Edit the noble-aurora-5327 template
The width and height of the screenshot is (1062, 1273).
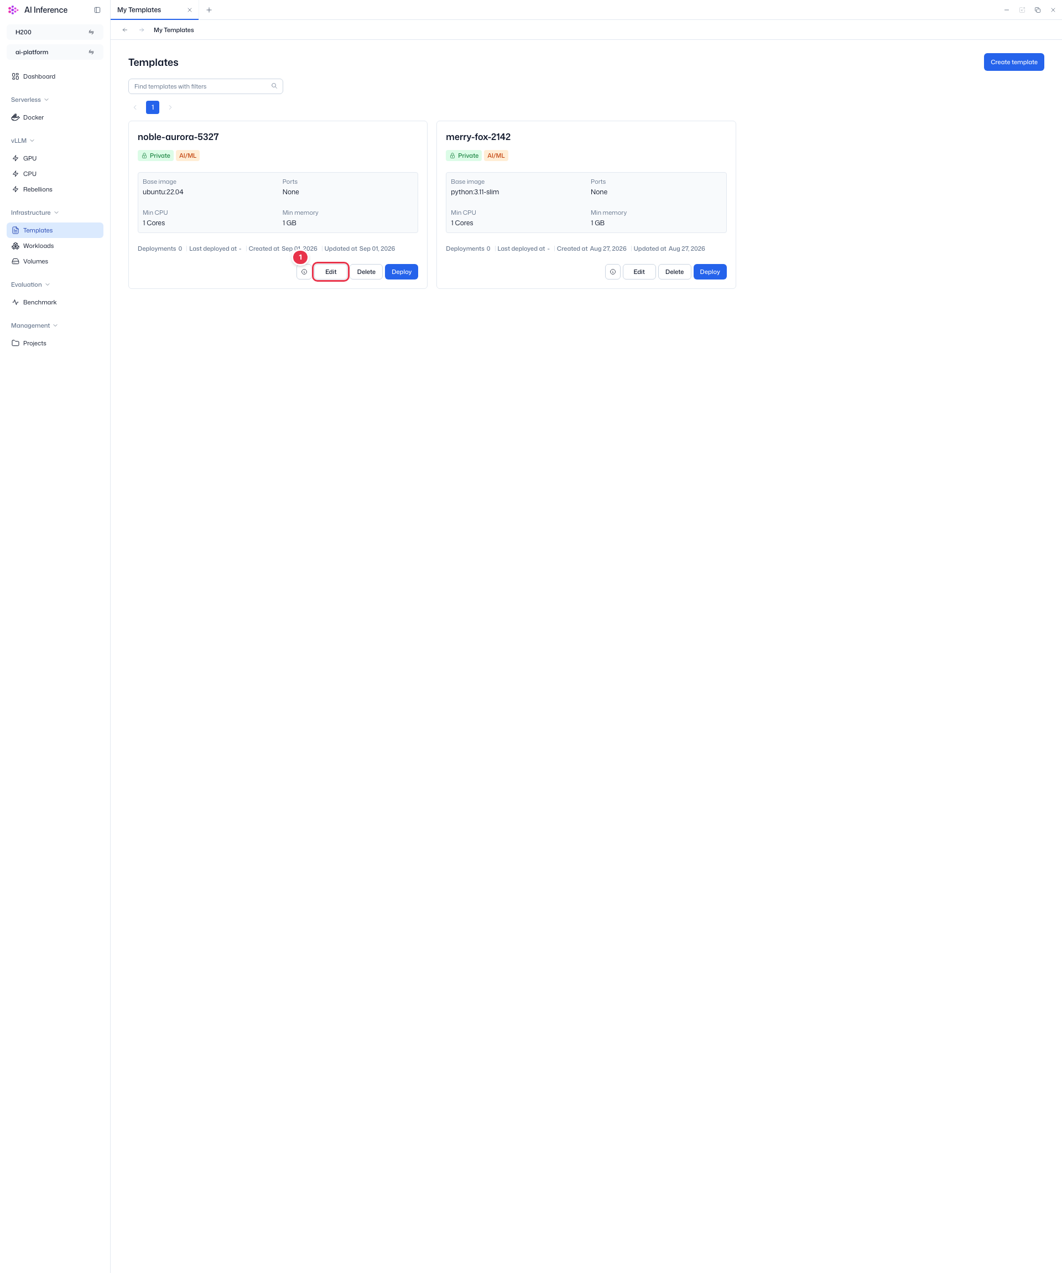331,272
